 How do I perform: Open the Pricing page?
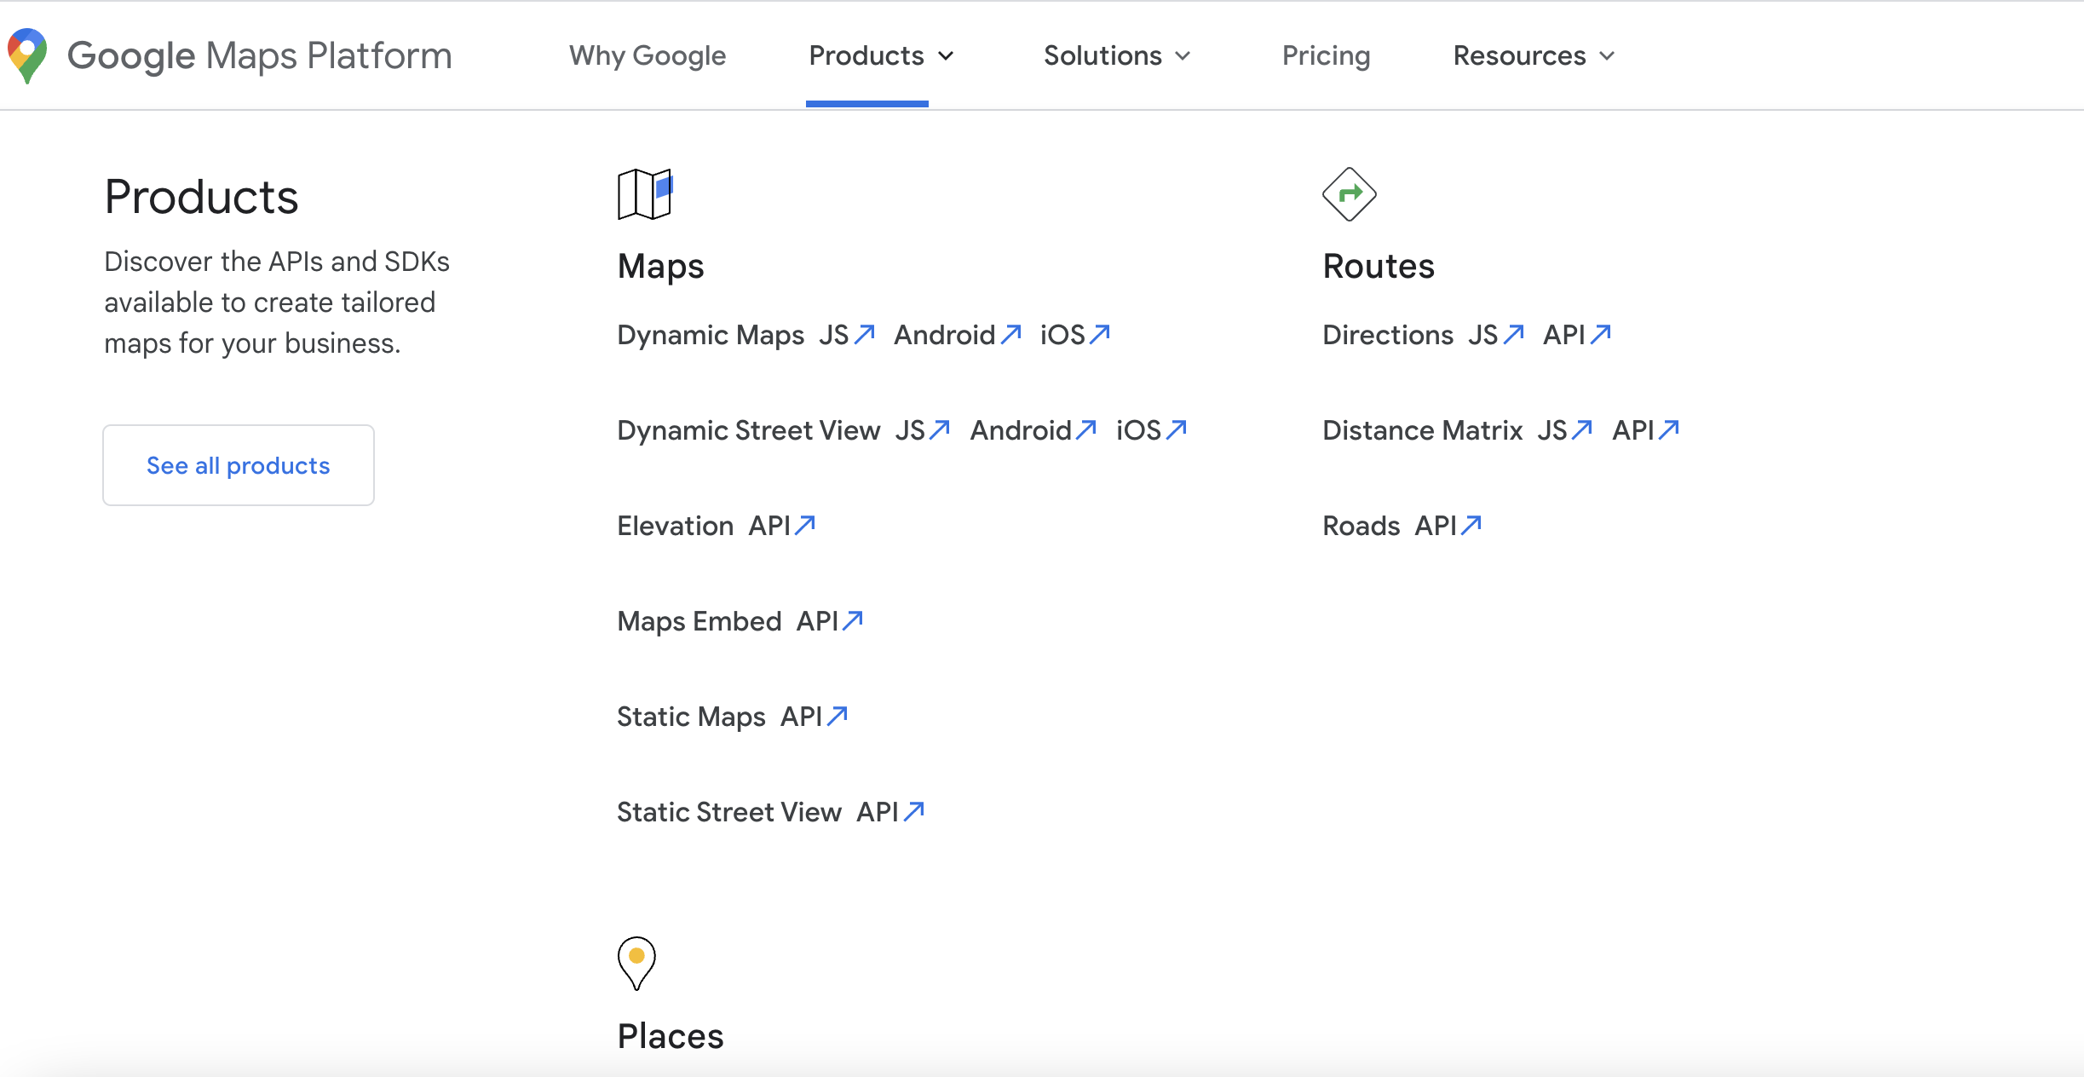coord(1326,56)
